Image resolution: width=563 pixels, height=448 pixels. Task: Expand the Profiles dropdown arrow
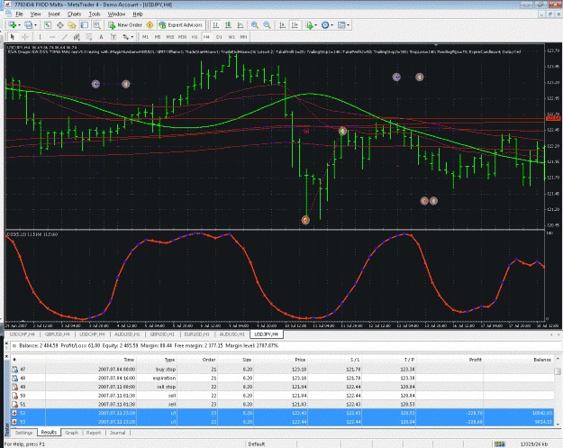pos(35,25)
